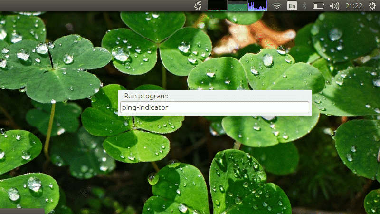Open the 21:22 clock calendar menu
Viewport: 380px width, 214px height.
353,6
